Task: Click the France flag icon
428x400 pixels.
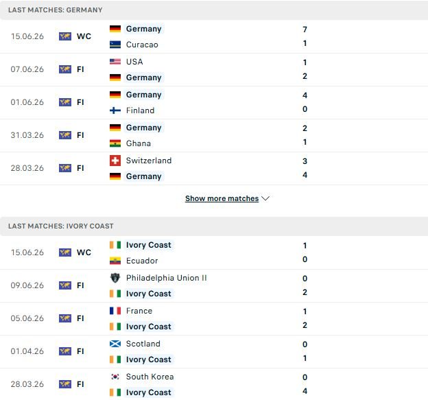Action: (115, 311)
